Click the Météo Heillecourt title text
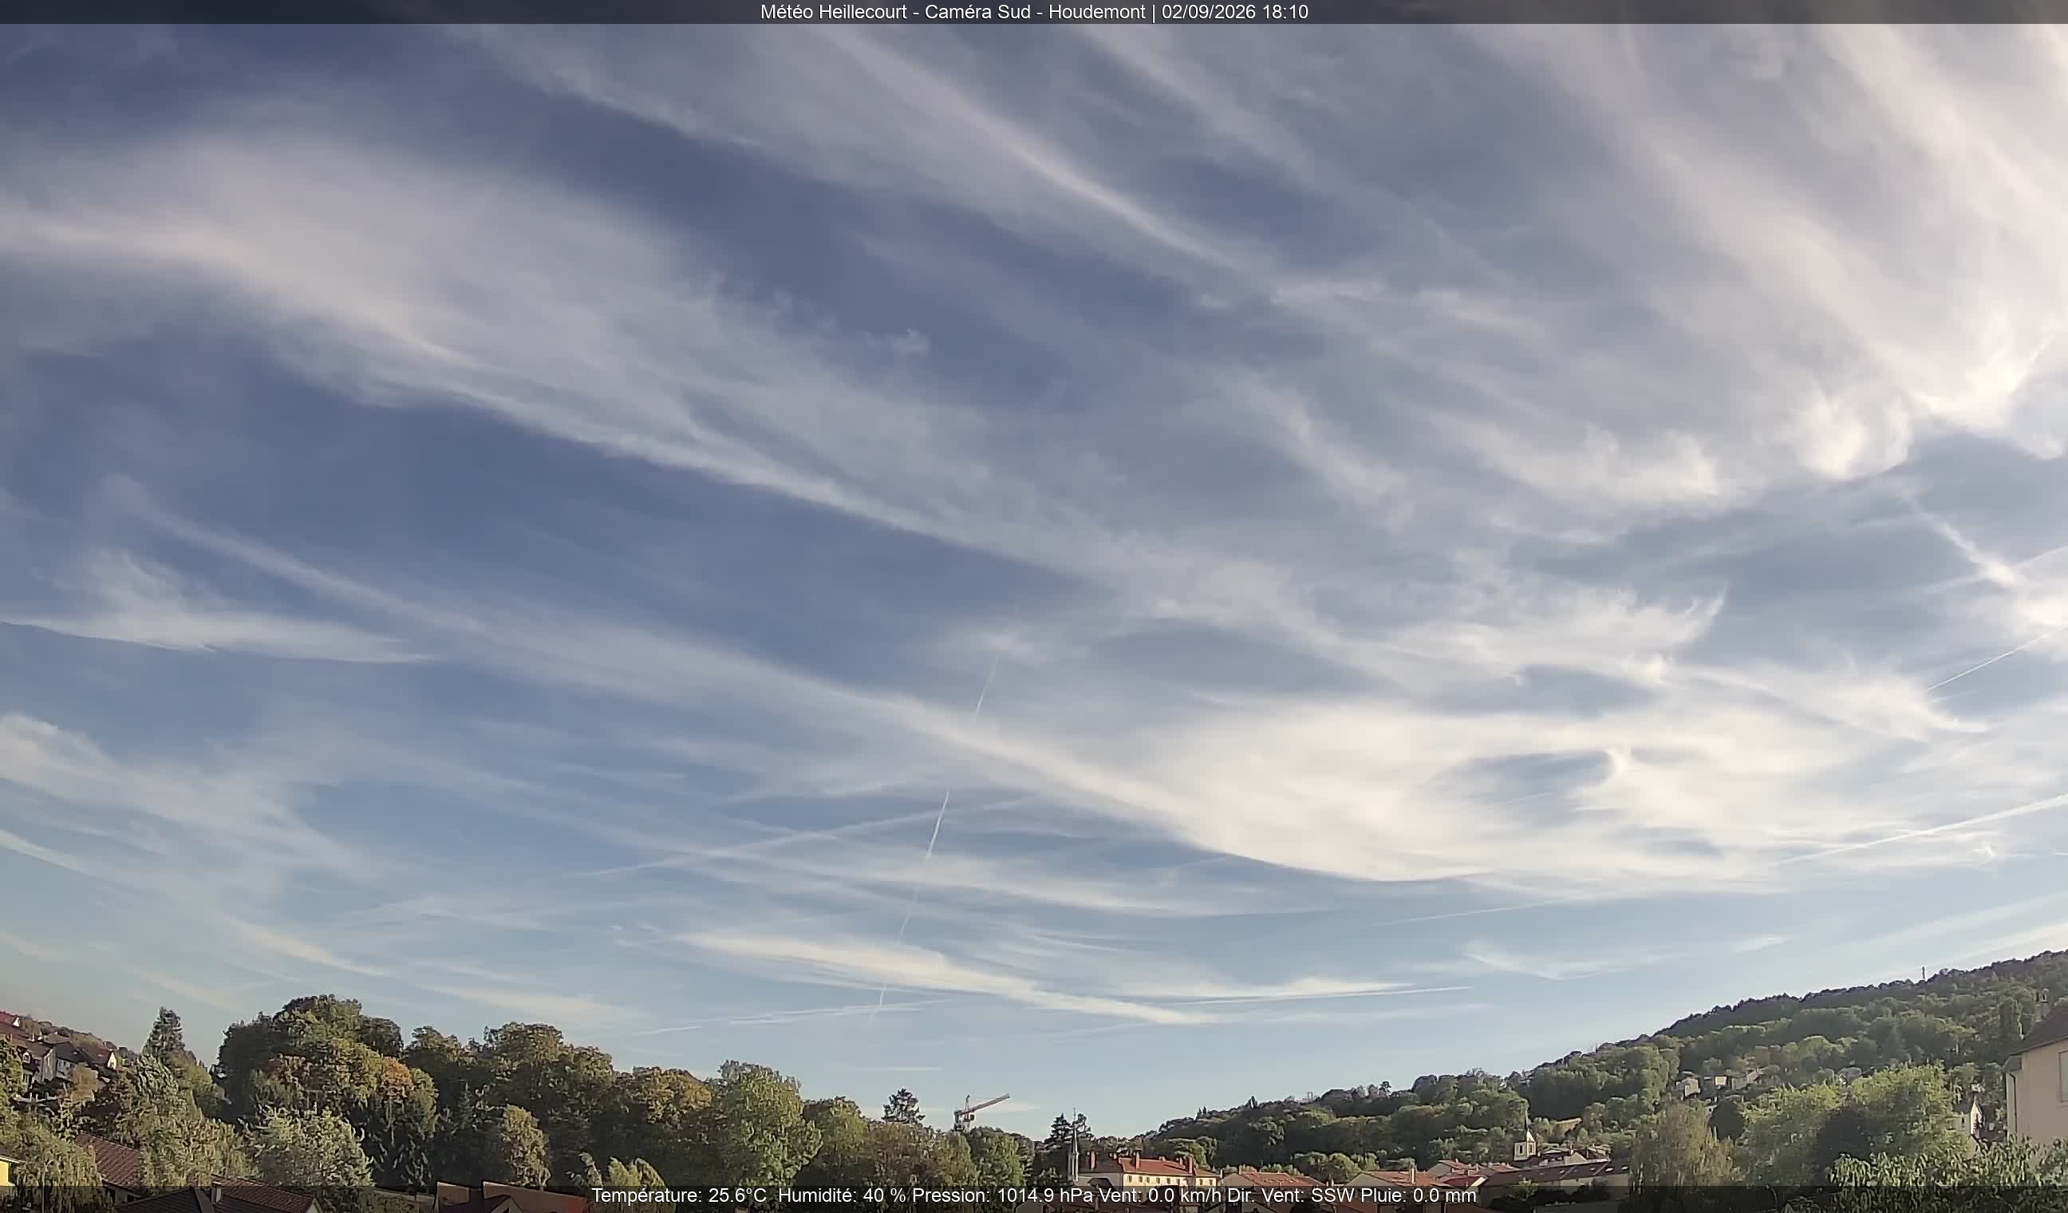The width and height of the screenshot is (2068, 1213). click(833, 12)
